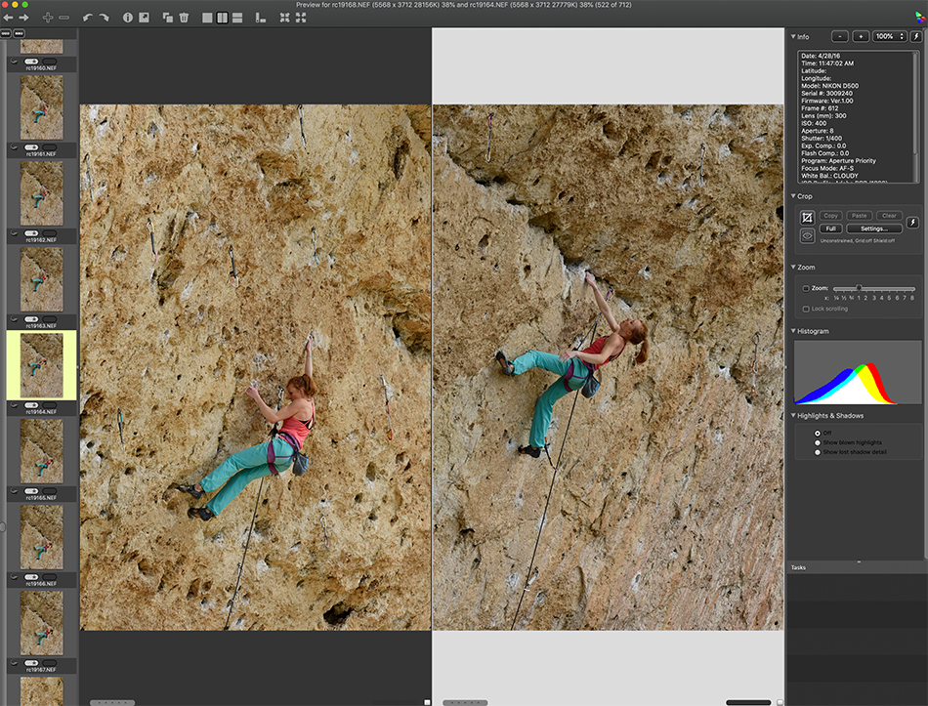The height and width of the screenshot is (706, 928).
Task: Click the plus zoom-in toolbar icon
Action: (x=48, y=18)
